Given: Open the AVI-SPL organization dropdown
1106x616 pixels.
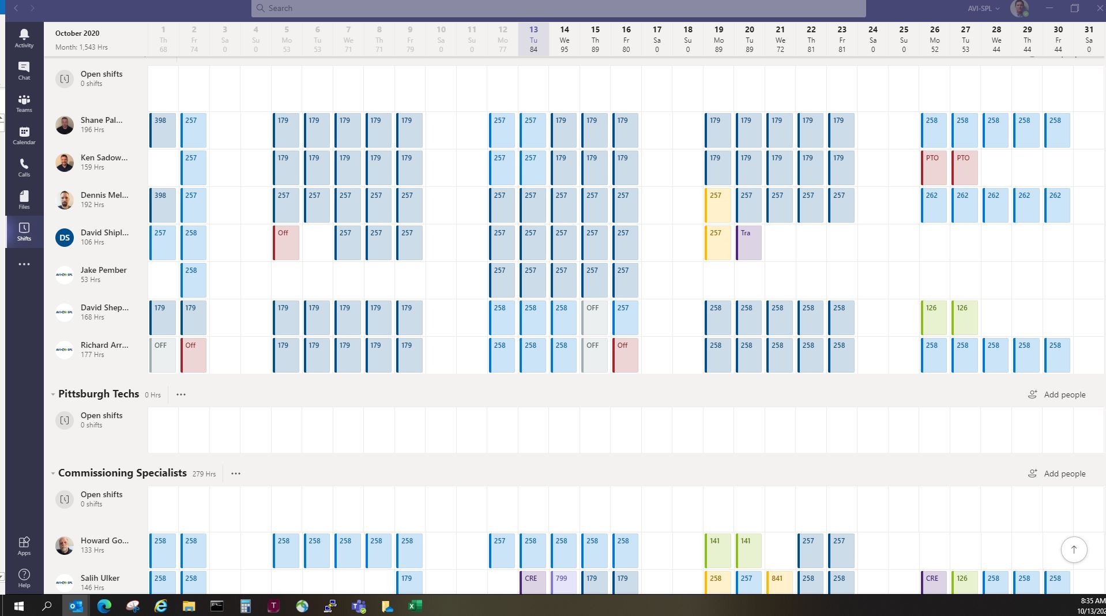Looking at the screenshot, I should (984, 8).
